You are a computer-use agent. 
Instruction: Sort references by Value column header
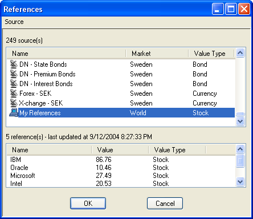pos(120,150)
